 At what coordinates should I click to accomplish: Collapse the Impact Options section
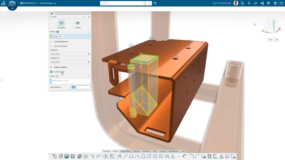51,67
